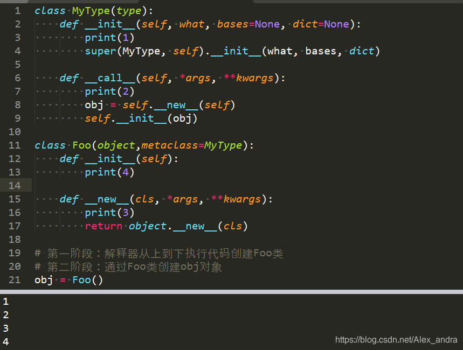Viewport: 463px width, 350px height.
Task: Click 'print(4)' on line 13
Action: tap(109, 172)
